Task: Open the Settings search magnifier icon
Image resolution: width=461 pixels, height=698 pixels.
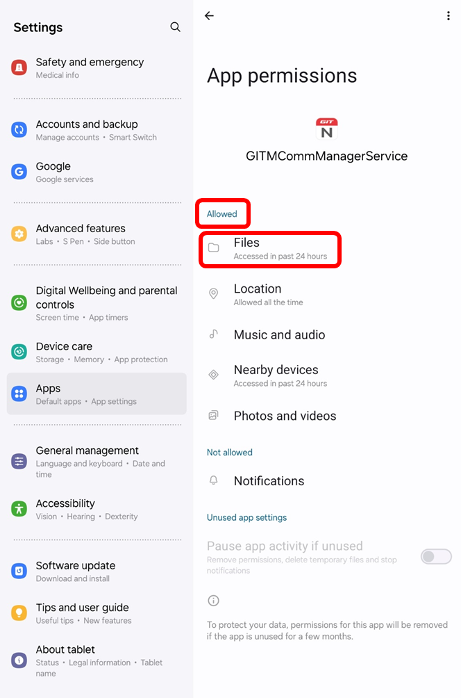Action: tap(175, 27)
